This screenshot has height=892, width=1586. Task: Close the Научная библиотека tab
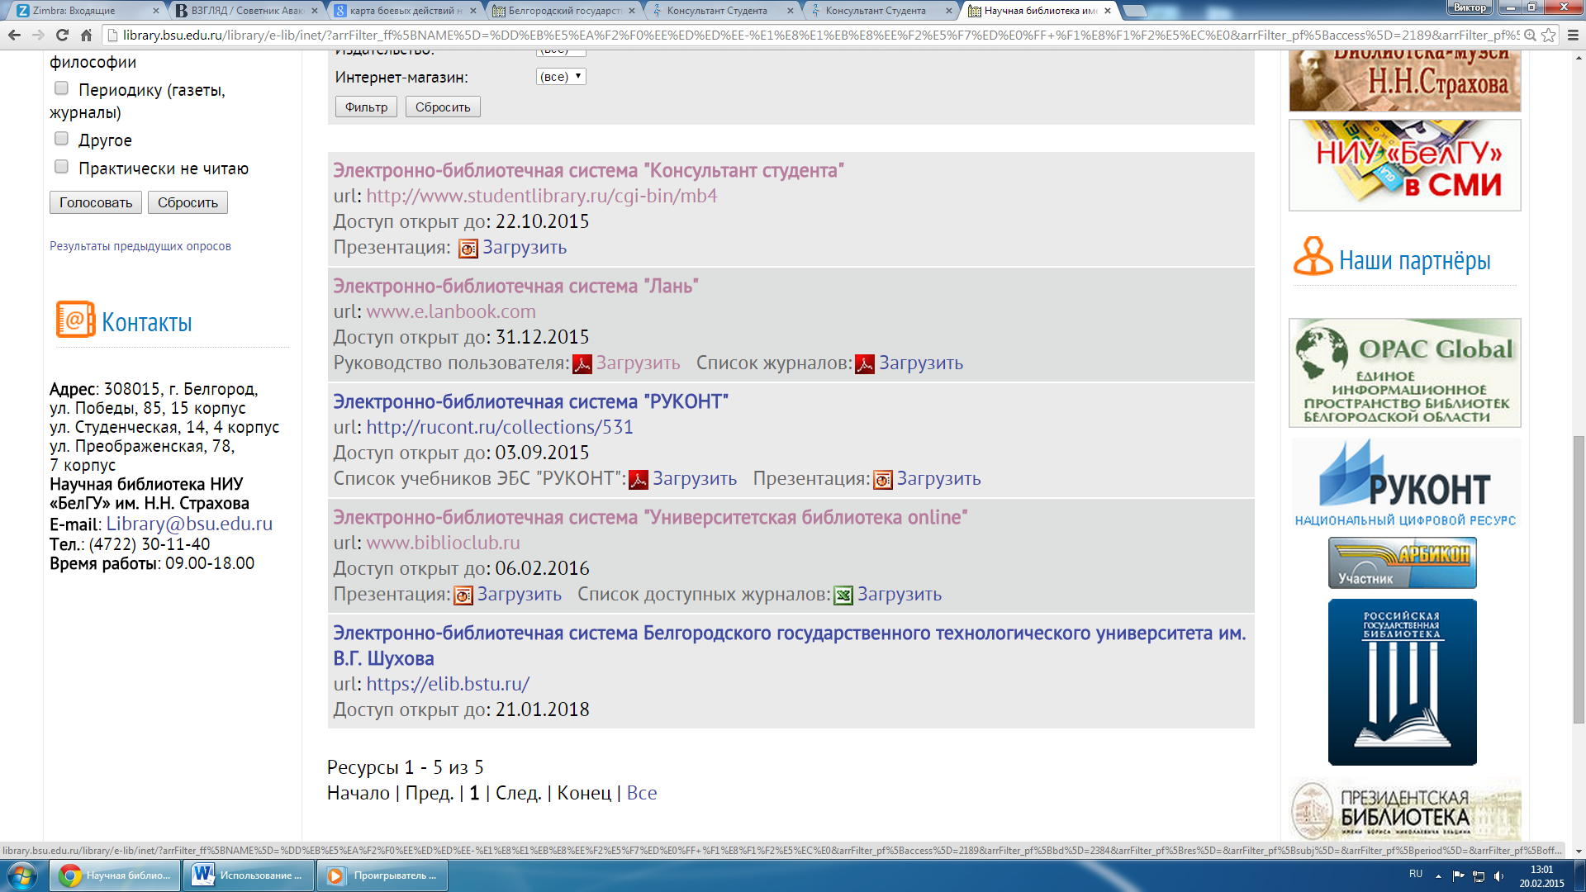tap(1108, 11)
